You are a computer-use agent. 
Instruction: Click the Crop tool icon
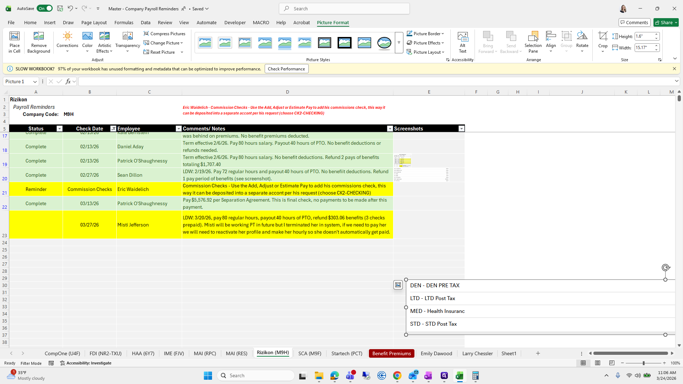pos(603,36)
